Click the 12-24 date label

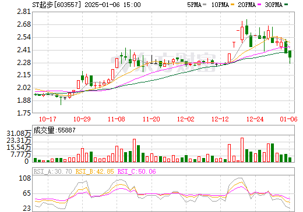point(255,119)
